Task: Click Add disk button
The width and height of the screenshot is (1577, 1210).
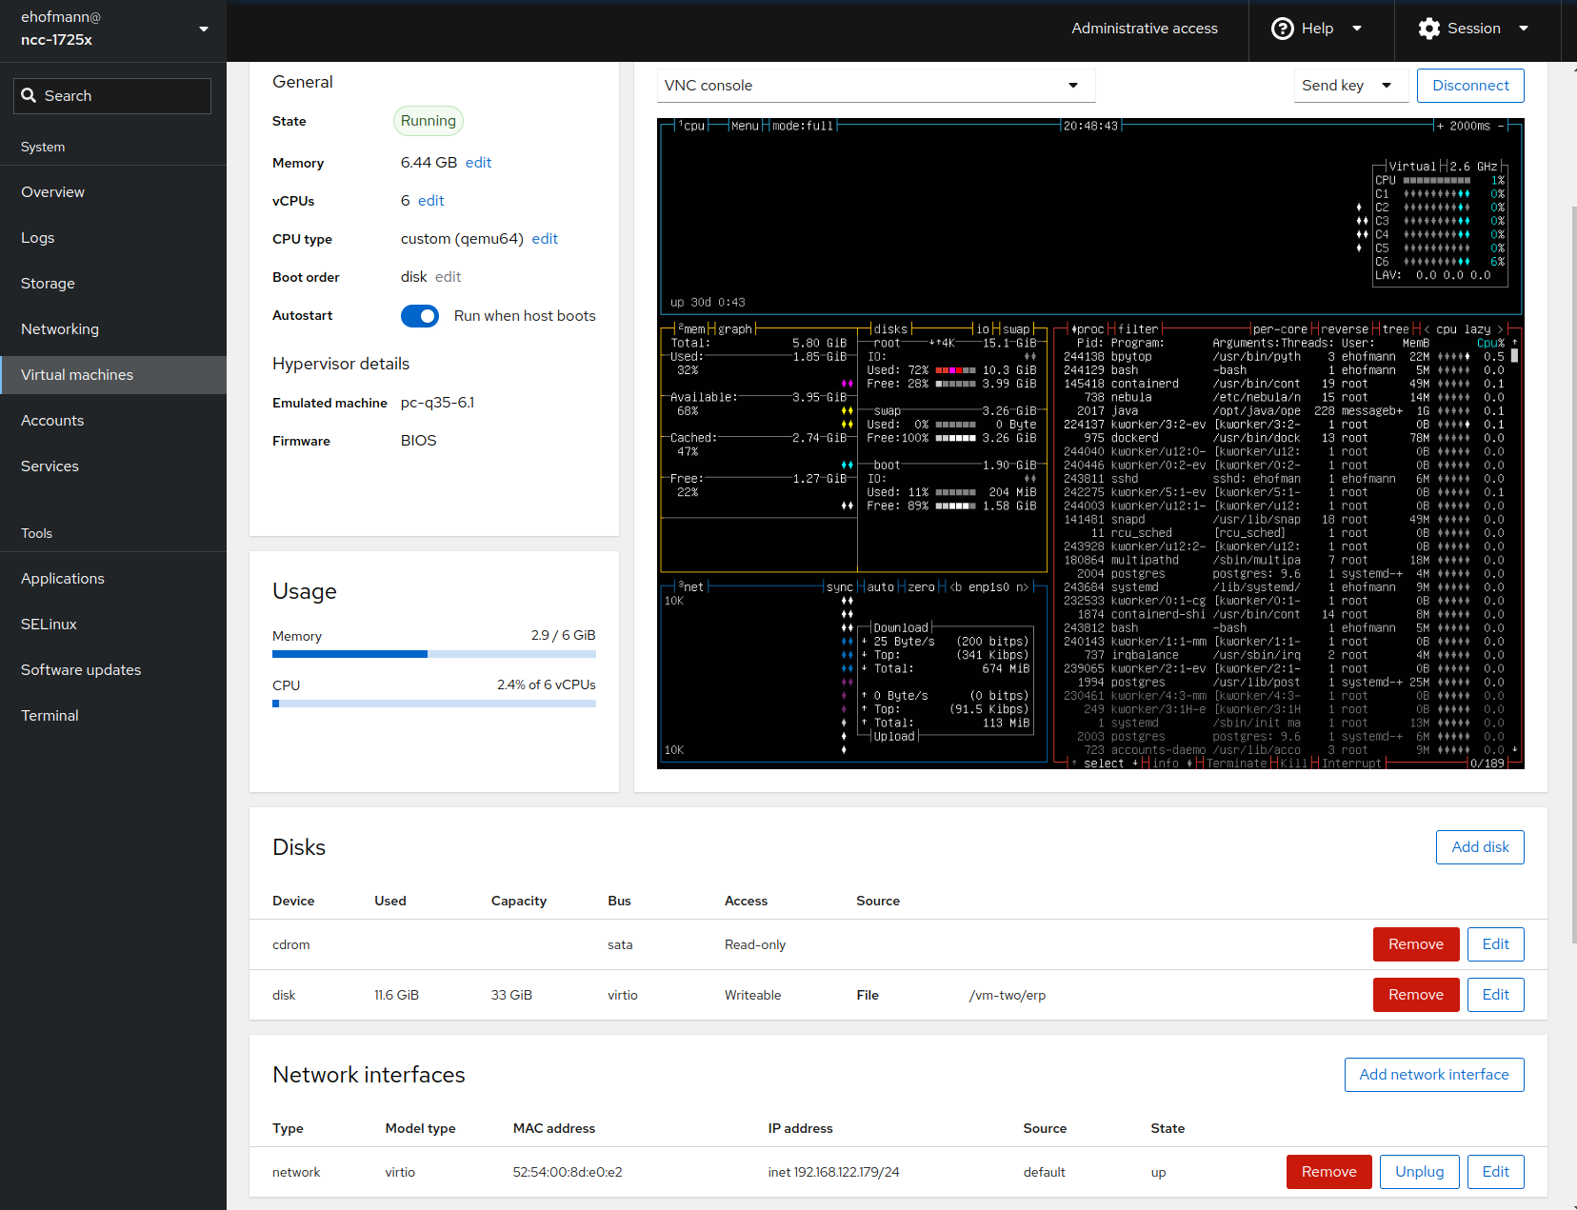Action: tap(1479, 847)
